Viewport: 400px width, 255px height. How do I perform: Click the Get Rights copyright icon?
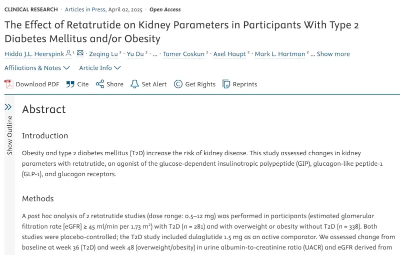[x=178, y=84]
